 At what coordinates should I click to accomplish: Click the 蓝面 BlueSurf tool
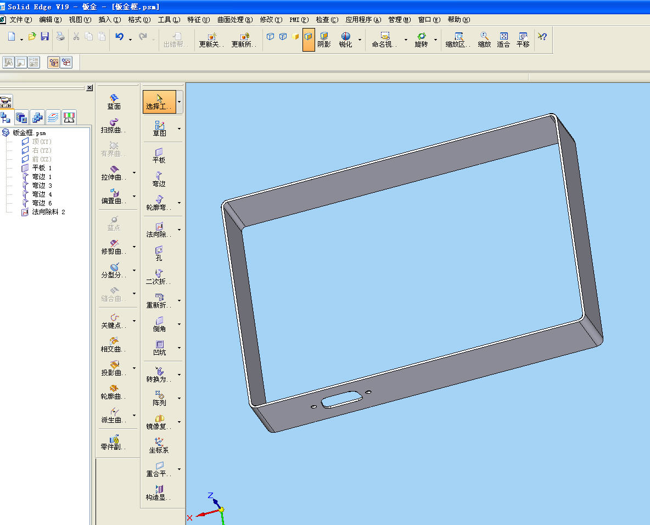[x=114, y=102]
